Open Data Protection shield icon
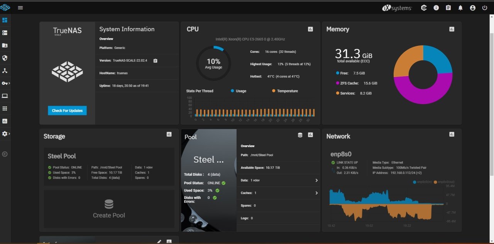Image resolution: width=494 pixels, height=244 pixels. click(x=5, y=58)
